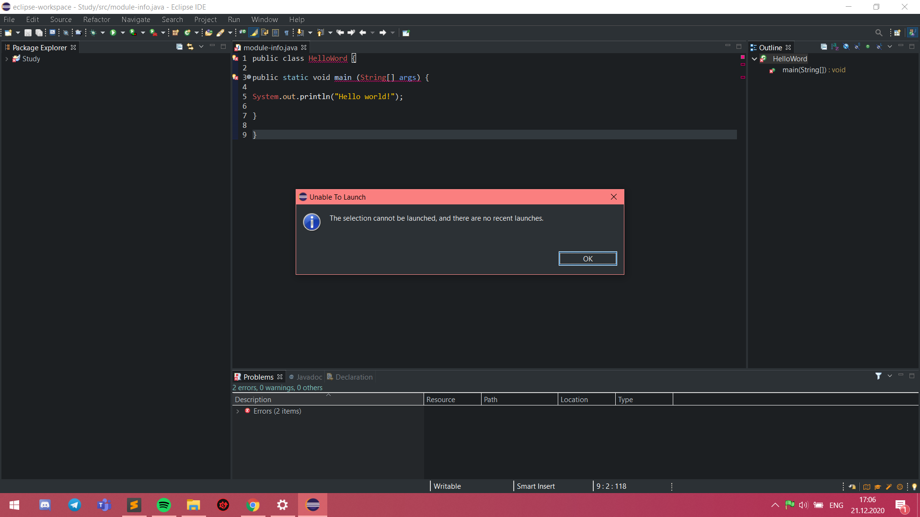Image resolution: width=920 pixels, height=517 pixels.
Task: Open the Run button dropdown arrow
Action: (123, 33)
